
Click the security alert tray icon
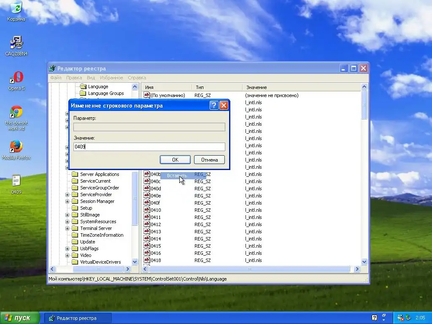[401, 318]
